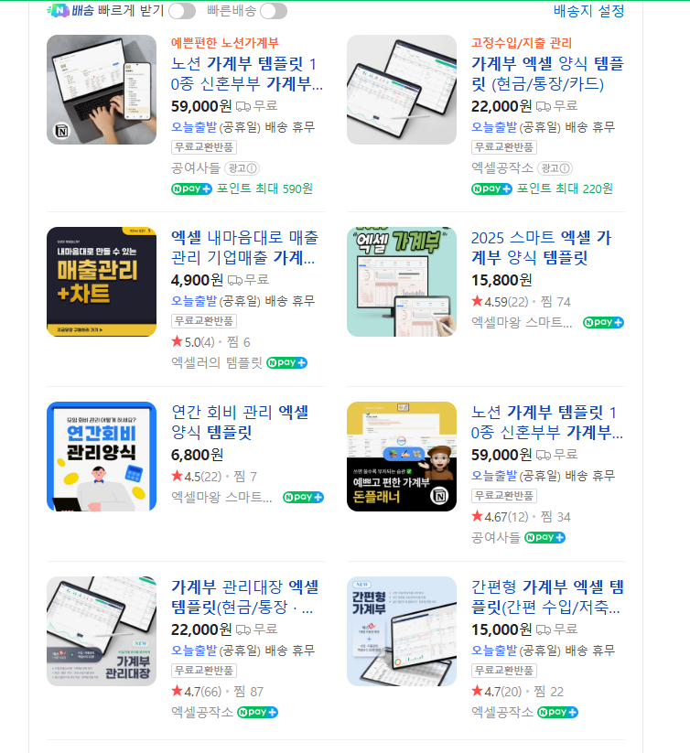
Task: Open the 배송지 설정 link
Action: point(588,11)
